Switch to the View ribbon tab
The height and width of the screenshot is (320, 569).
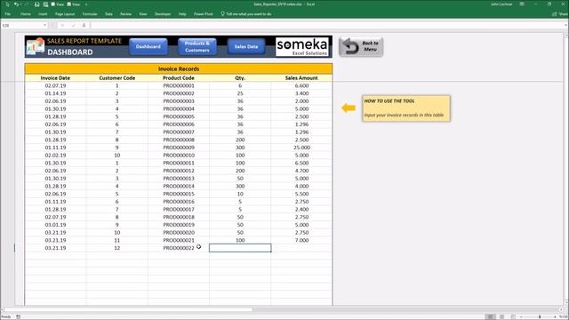point(143,14)
